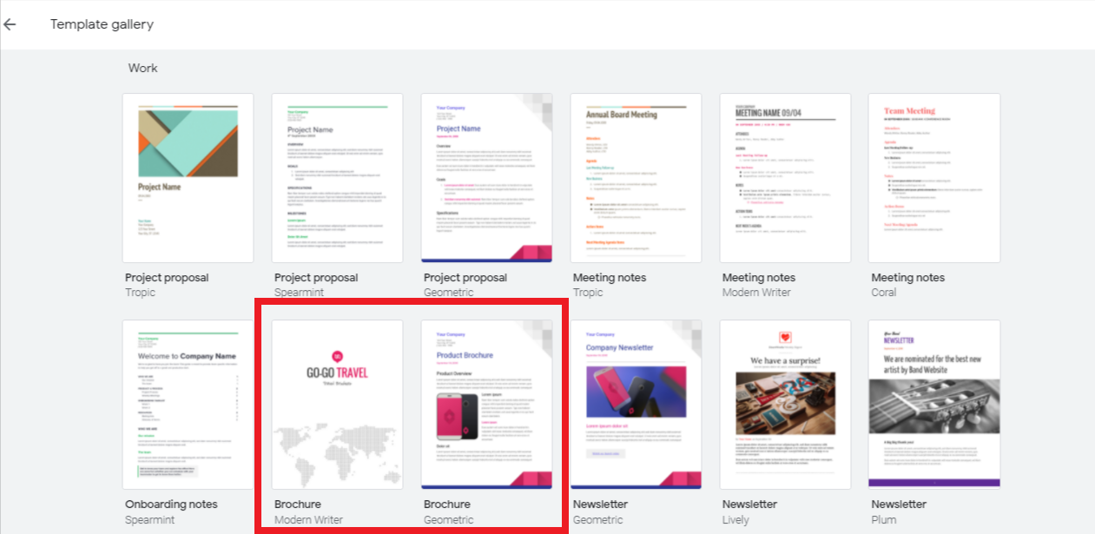The image size is (1095, 534).
Task: Select the Newsletter Lively template
Action: pos(785,405)
